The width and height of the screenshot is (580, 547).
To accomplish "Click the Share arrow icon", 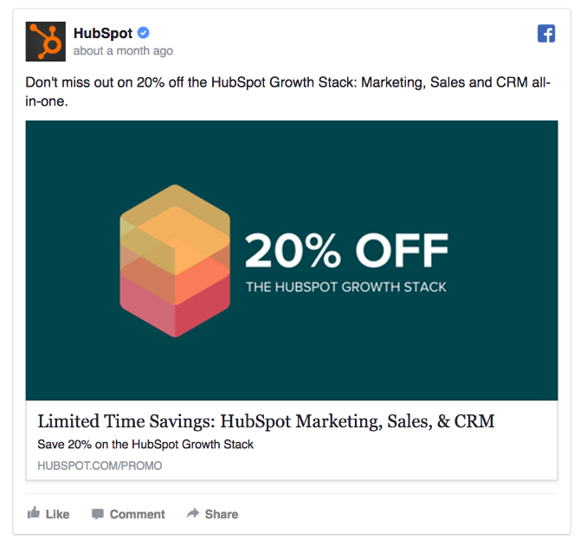I will coord(193,514).
